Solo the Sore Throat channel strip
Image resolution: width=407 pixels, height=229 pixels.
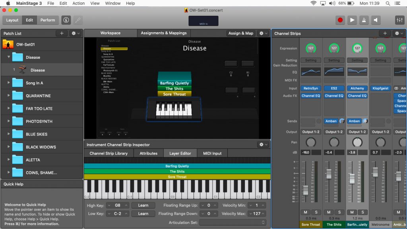pos(316,212)
